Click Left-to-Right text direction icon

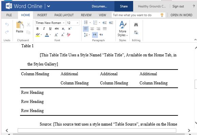(x=95, y=35)
